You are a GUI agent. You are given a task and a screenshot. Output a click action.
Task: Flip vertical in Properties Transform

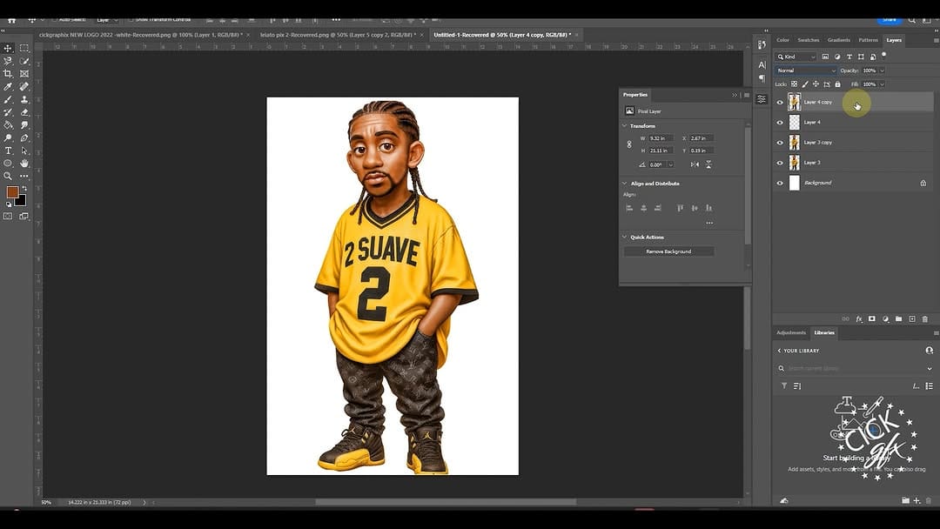click(x=708, y=164)
